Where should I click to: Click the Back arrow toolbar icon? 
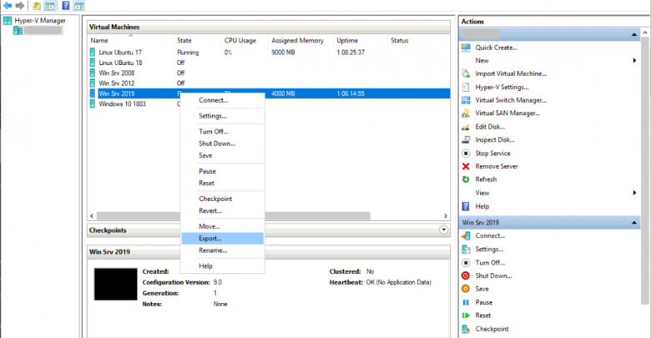pos(8,5)
